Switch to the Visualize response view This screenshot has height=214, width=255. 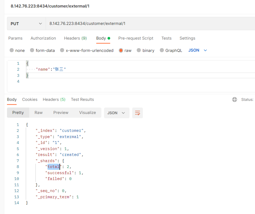(x=87, y=113)
